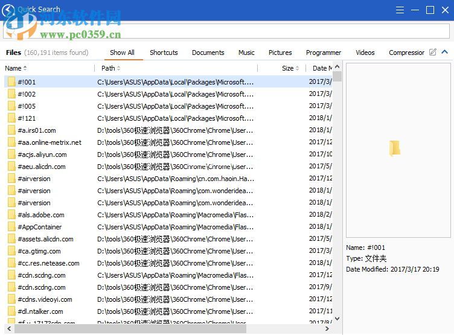Select the #assets.alicdn.com entry
This screenshot has width=454, height=335.
[x=45, y=239]
